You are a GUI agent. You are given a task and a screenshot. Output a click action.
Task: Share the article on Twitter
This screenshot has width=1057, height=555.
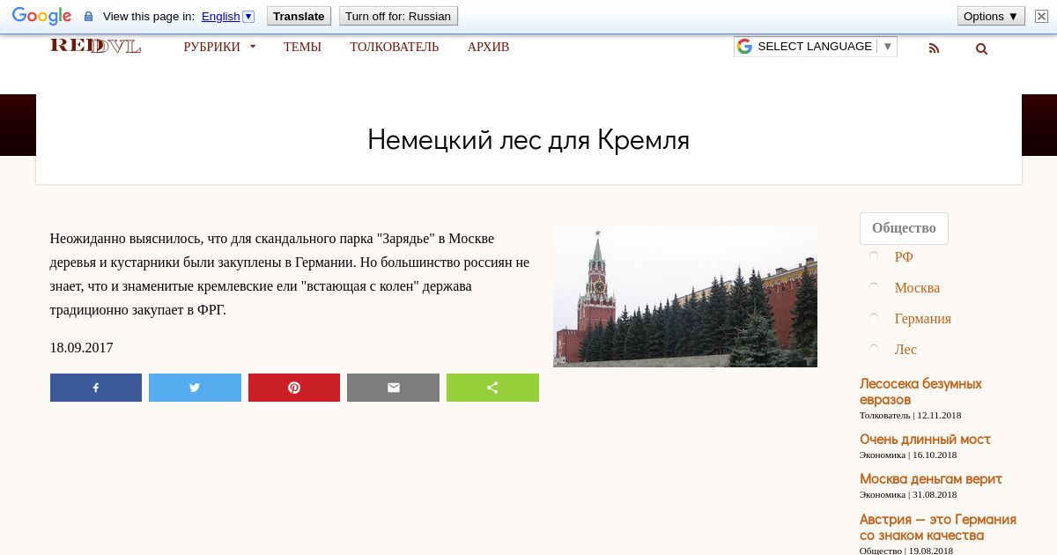coord(195,388)
